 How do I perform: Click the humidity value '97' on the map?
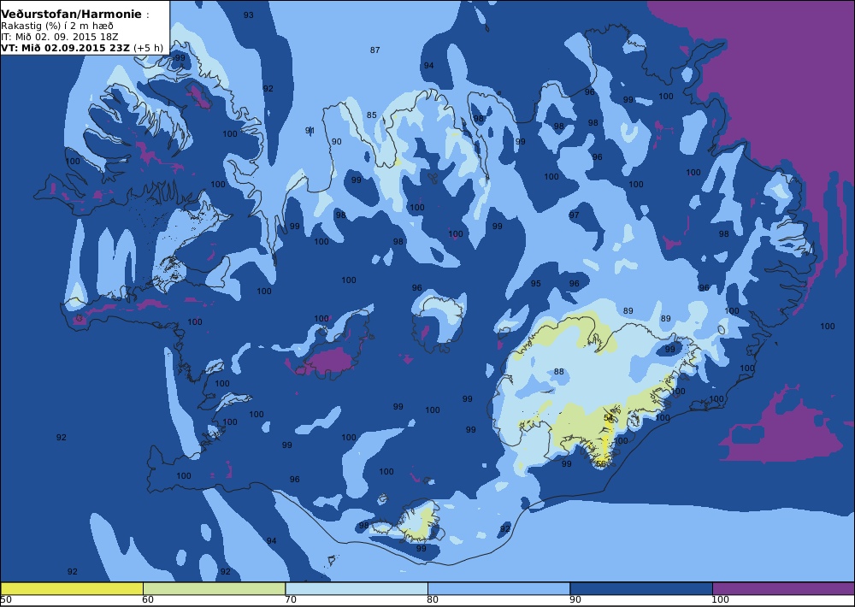coord(575,215)
